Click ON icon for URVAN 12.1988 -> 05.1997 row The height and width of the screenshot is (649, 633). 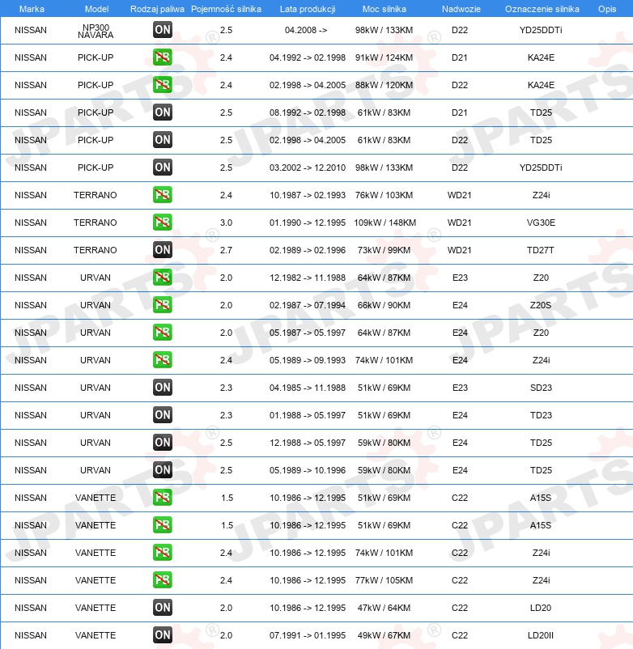[x=162, y=443]
